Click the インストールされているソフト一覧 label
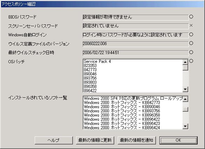This screenshot has height=149, width=205. (x=37, y=98)
